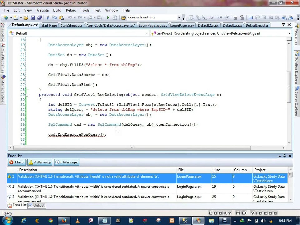Image resolution: width=300 pixels, height=225 pixels.
Task: Click the Copy toolbar icon
Action: click(54, 17)
